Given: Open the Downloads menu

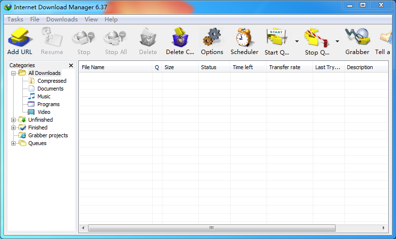Looking at the screenshot, I should click(62, 19).
